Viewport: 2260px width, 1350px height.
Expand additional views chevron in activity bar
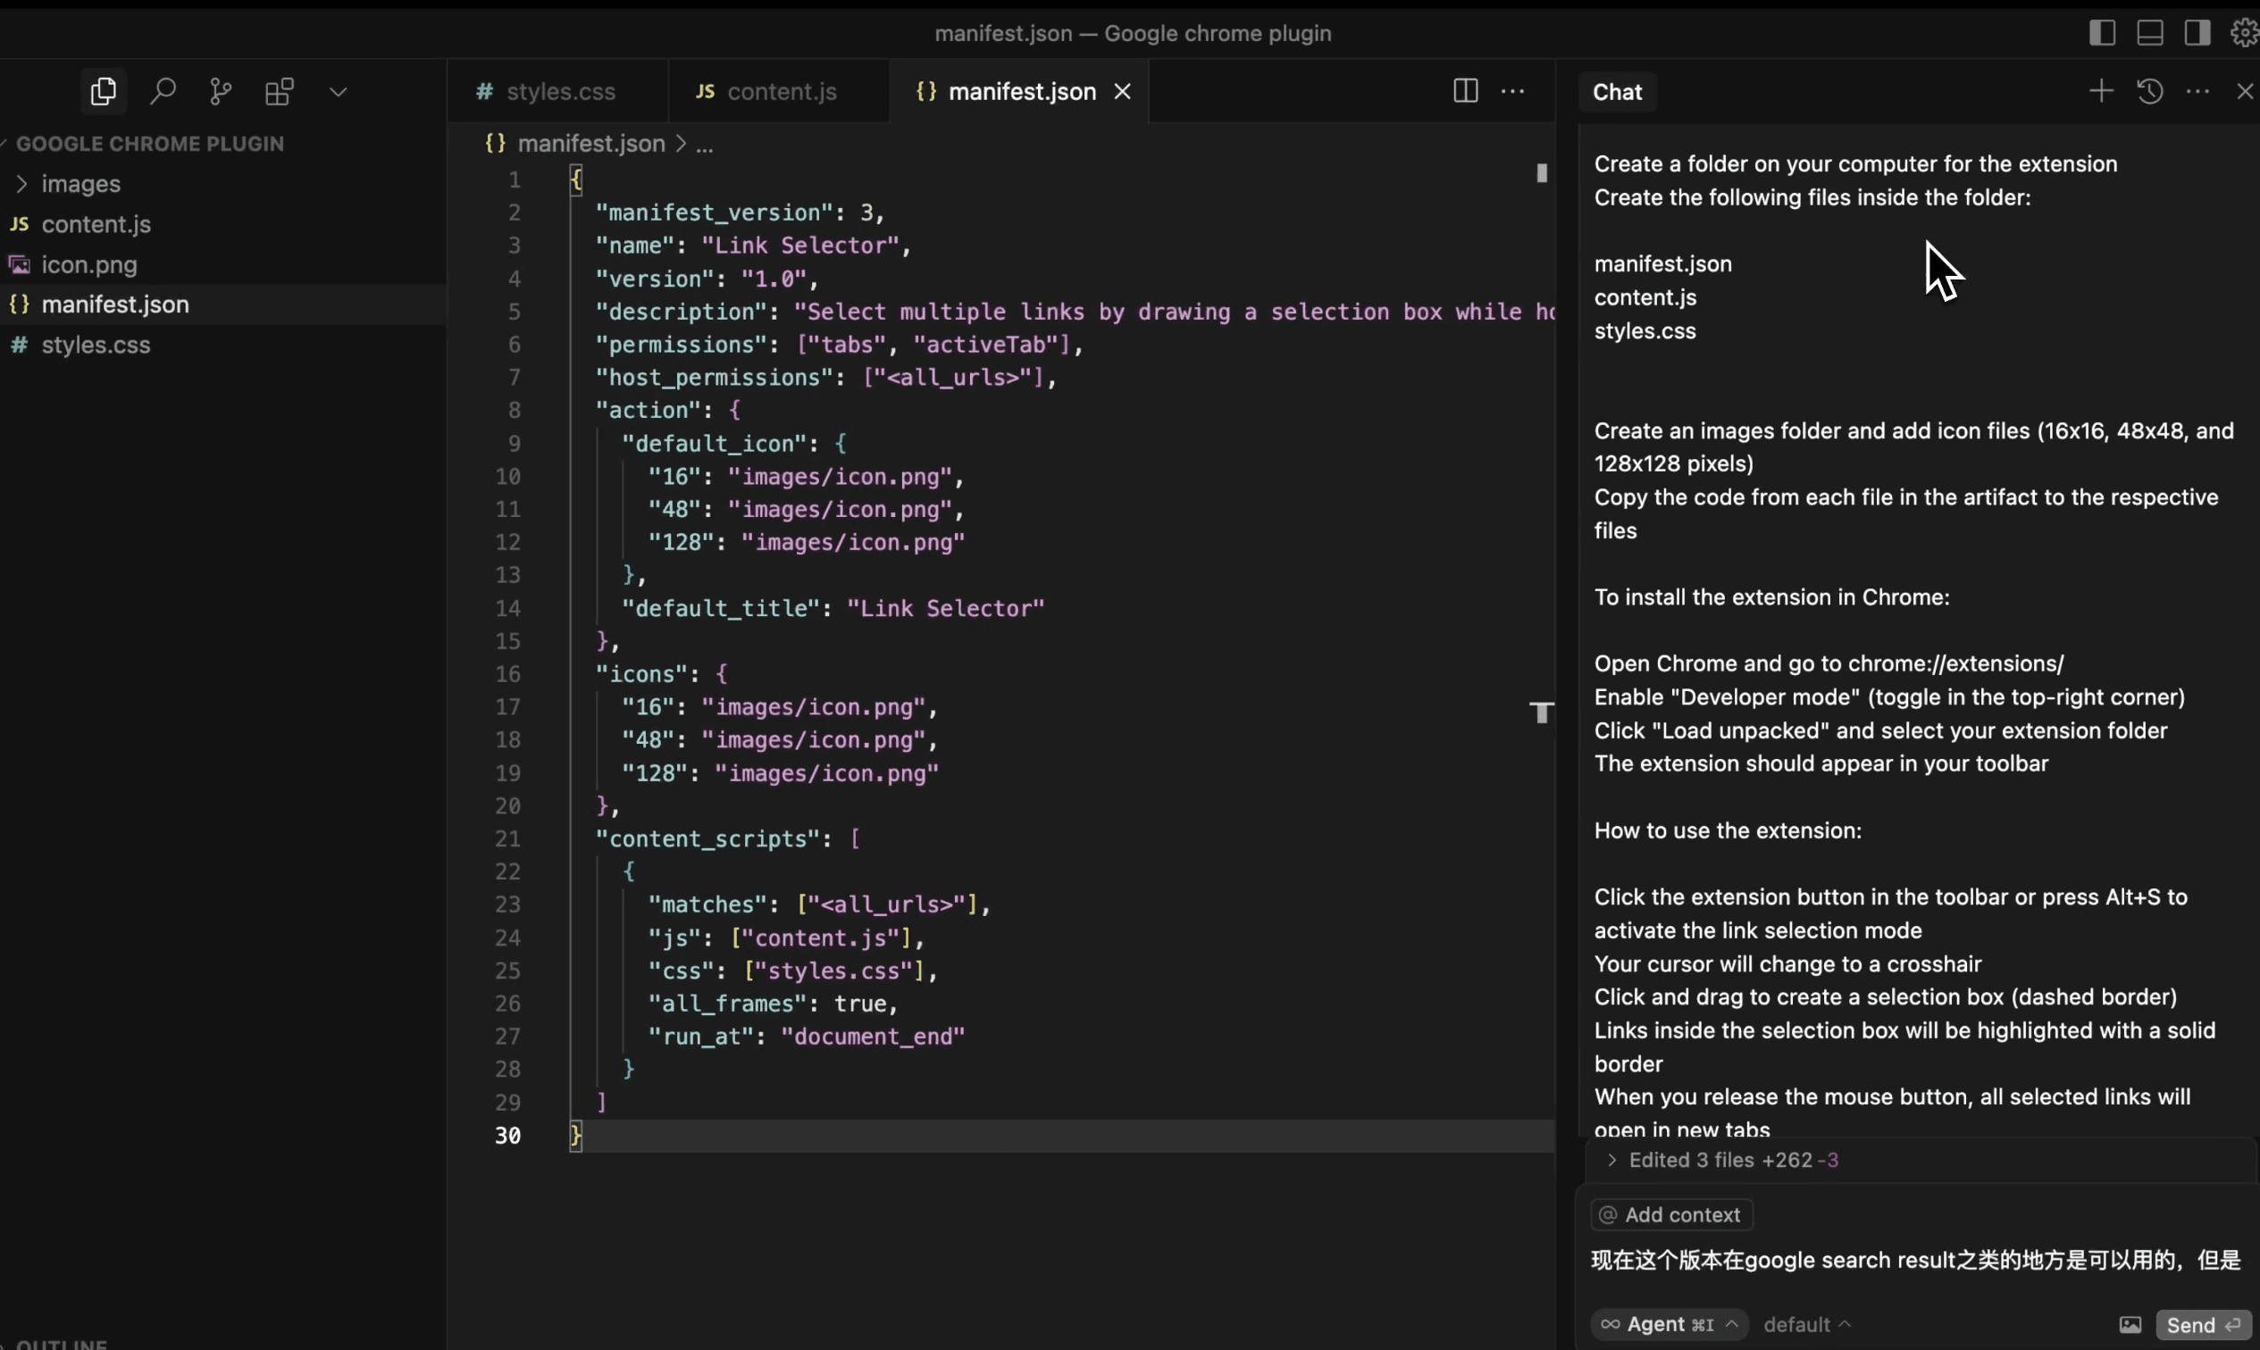click(x=338, y=92)
